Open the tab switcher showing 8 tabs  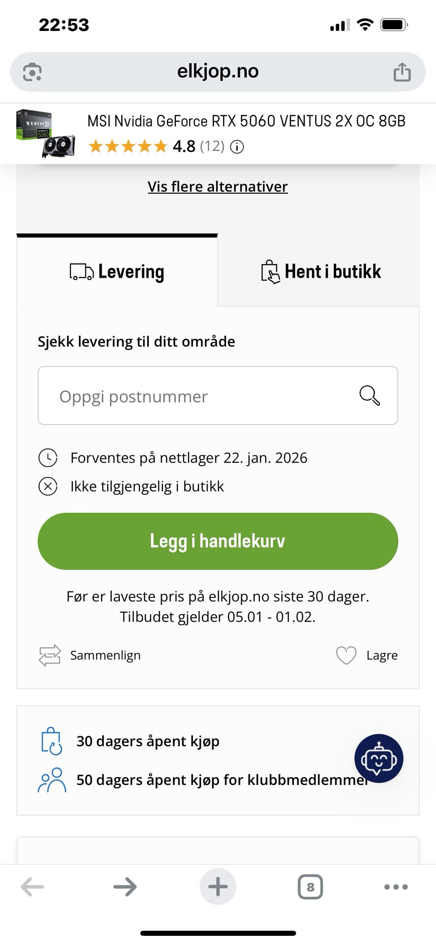(310, 886)
